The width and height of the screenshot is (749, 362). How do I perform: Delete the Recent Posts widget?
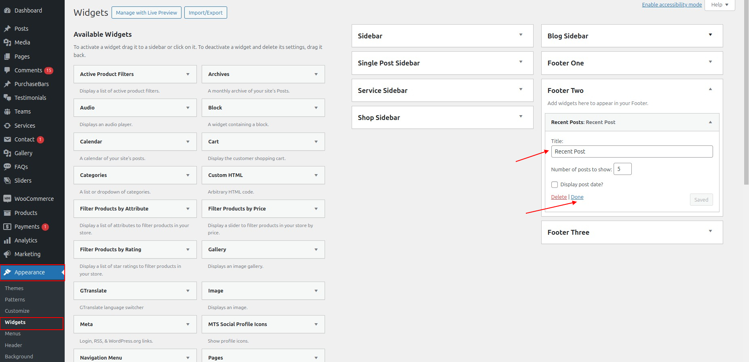pos(559,197)
